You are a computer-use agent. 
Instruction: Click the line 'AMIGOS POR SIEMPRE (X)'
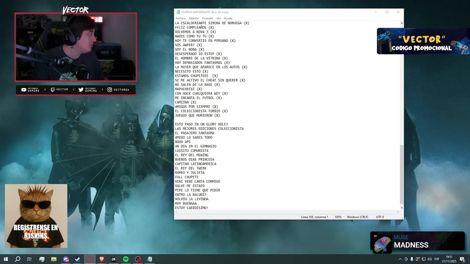196,107
